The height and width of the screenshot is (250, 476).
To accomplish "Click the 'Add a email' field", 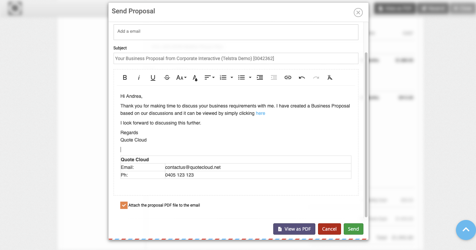I will tap(235, 32).
